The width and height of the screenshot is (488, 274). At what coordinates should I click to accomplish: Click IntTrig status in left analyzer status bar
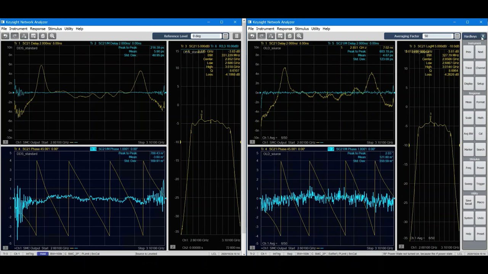pos(29,254)
